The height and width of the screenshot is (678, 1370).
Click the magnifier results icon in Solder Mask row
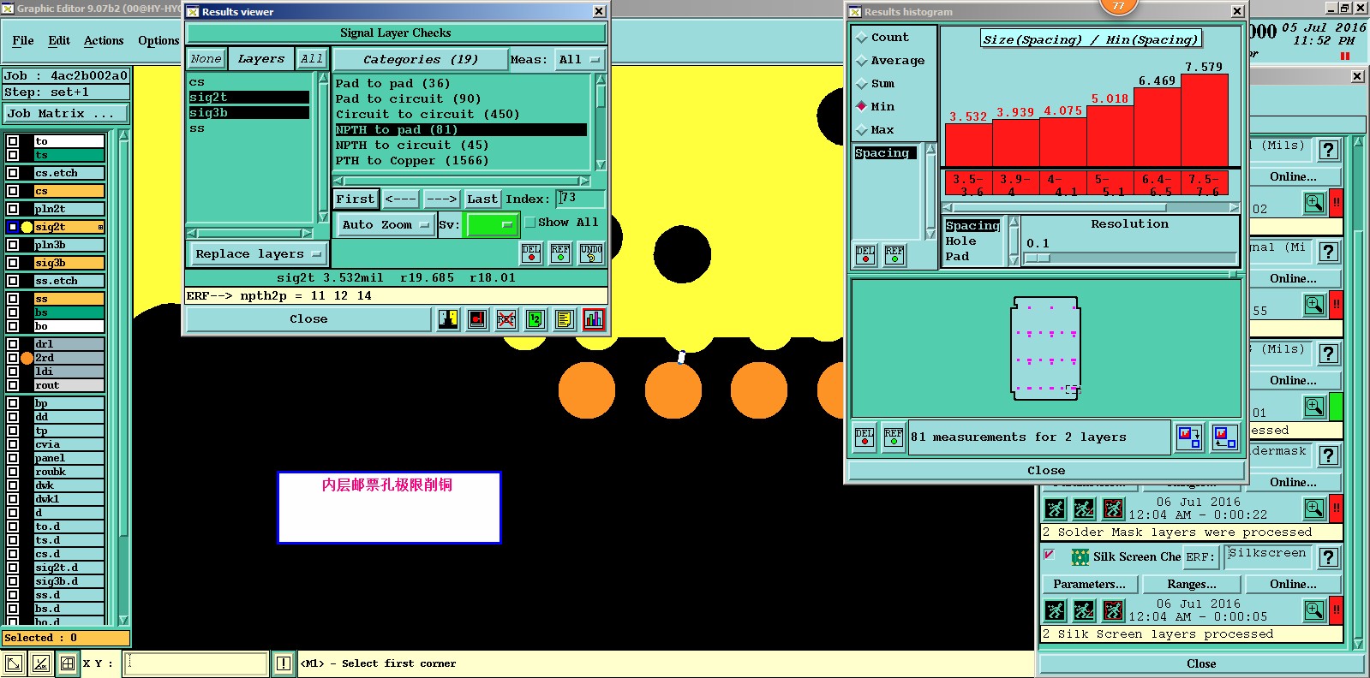pos(1314,508)
